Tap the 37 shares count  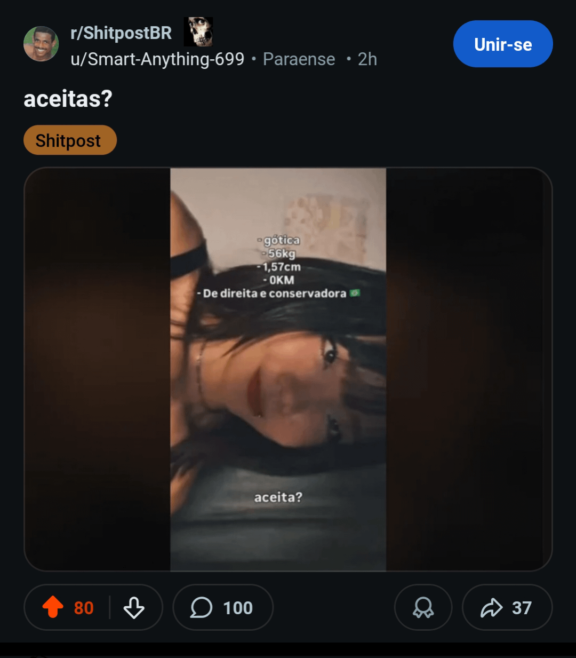tap(522, 608)
